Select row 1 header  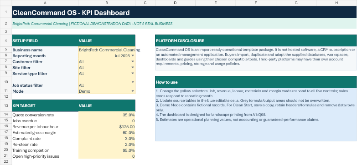(x=6, y=12)
